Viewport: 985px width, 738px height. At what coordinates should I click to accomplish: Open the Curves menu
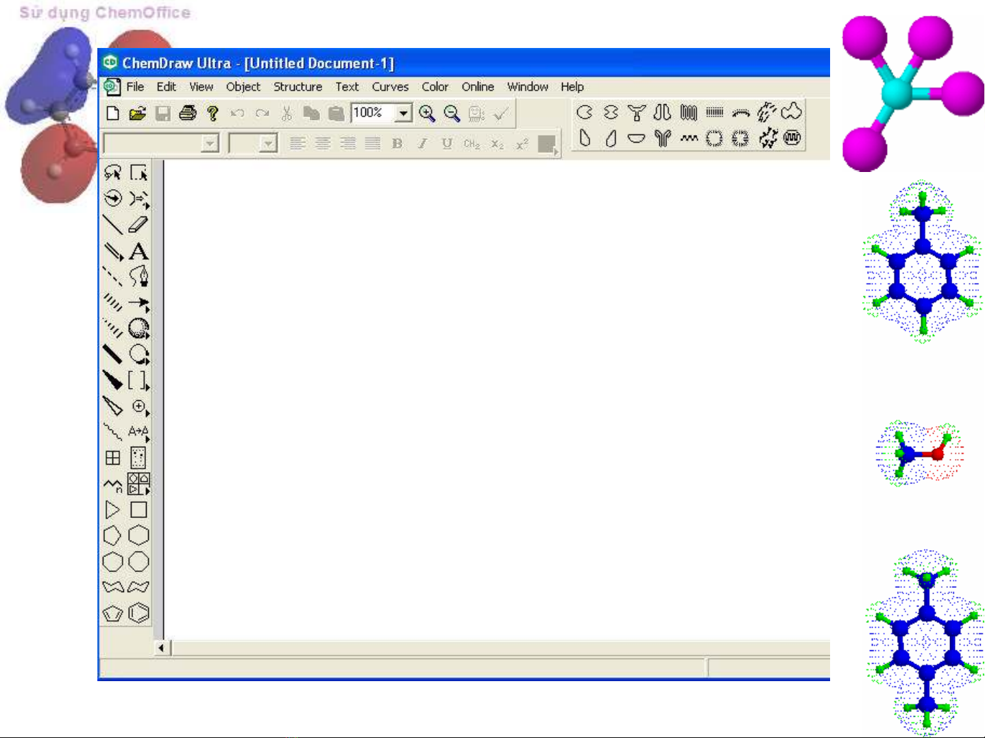click(391, 87)
